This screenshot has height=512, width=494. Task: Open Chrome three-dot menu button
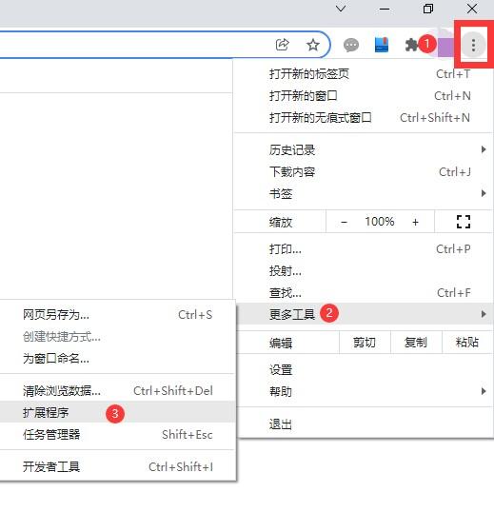(473, 45)
